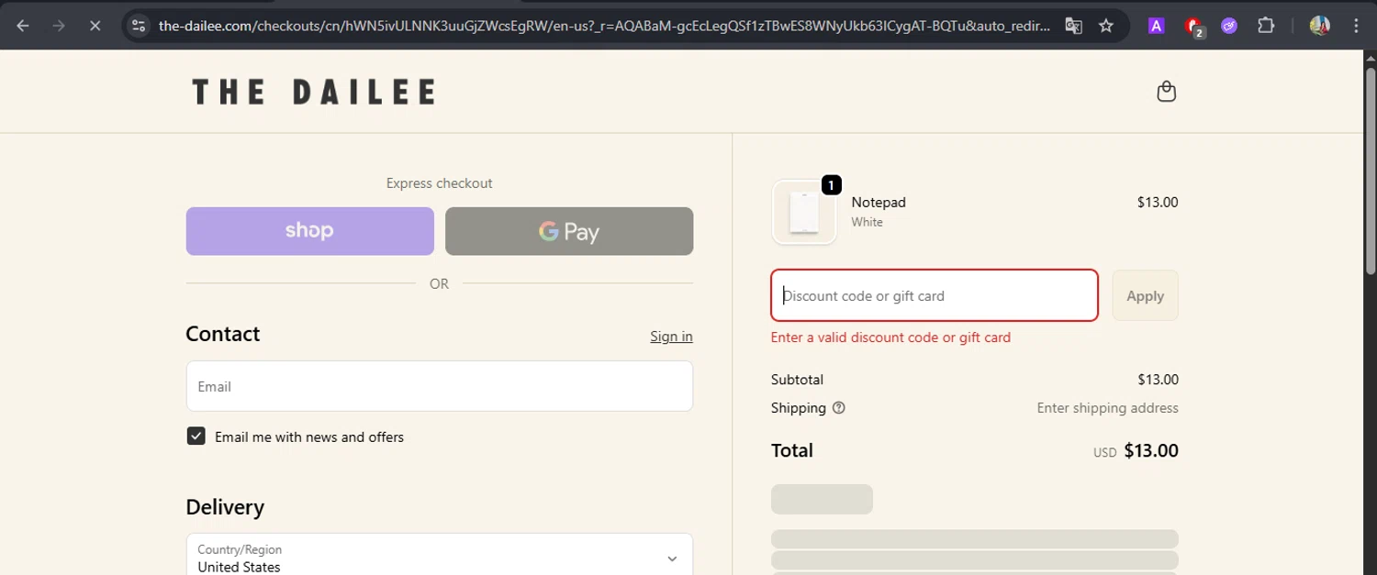Click the Apply discount button
This screenshot has height=575, width=1377.
[x=1145, y=295]
